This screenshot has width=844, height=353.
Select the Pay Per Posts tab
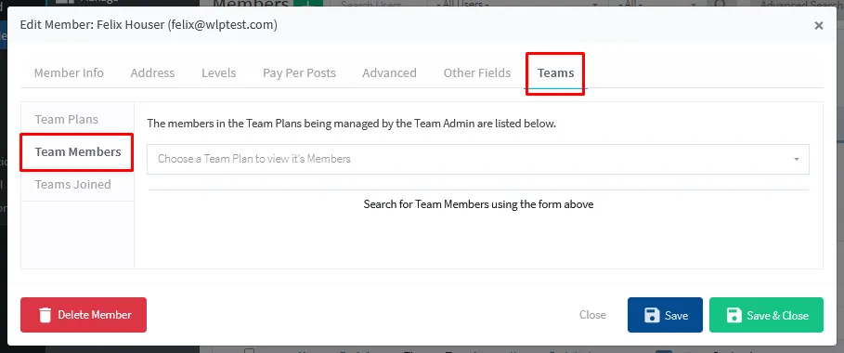(x=299, y=72)
